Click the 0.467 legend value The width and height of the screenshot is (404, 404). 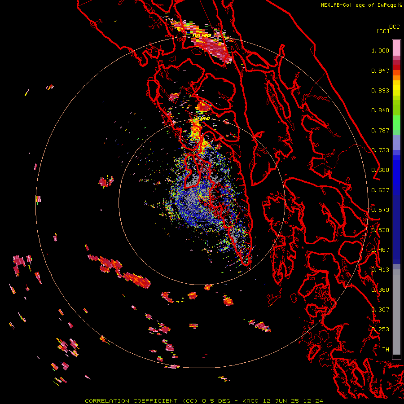coord(380,250)
